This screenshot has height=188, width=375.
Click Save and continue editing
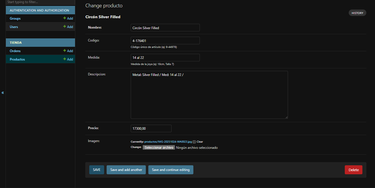coord(171,170)
